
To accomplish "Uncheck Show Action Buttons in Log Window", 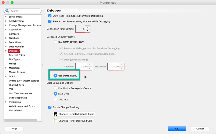I will [x=50, y=21].
